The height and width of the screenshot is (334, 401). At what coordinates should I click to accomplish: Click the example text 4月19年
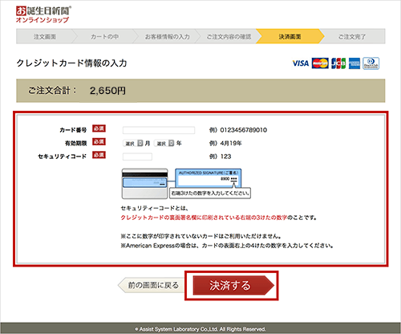pyautogui.click(x=231, y=143)
